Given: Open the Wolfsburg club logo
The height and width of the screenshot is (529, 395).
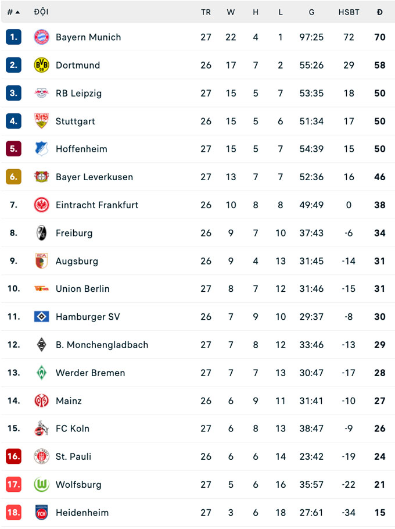Looking at the screenshot, I should pyautogui.click(x=41, y=484).
